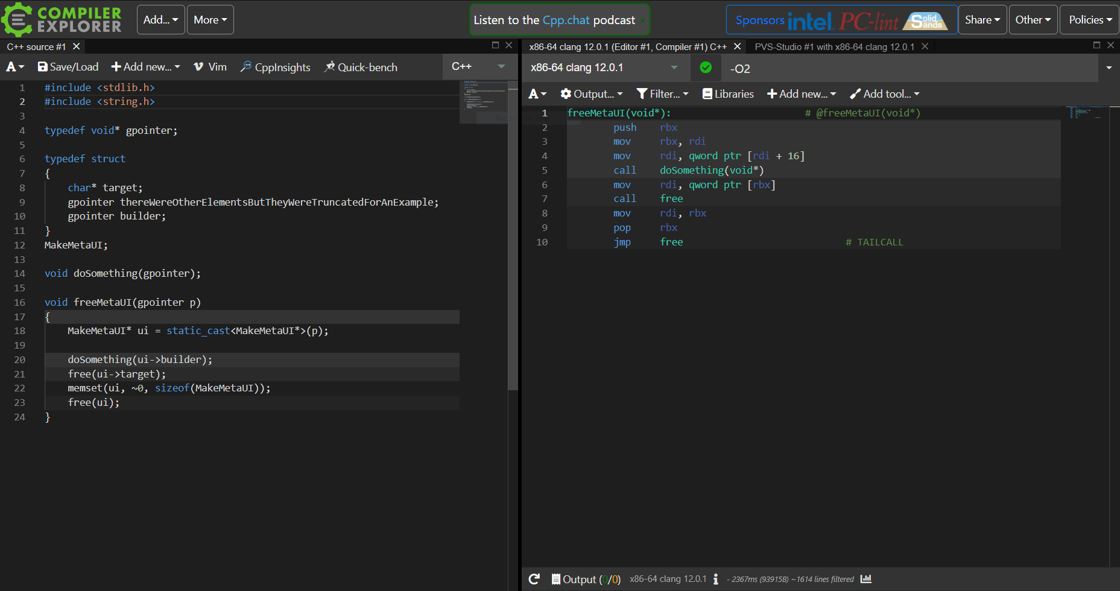Click the recompile refresh icon
This screenshot has height=591, width=1120.
pyautogui.click(x=534, y=579)
